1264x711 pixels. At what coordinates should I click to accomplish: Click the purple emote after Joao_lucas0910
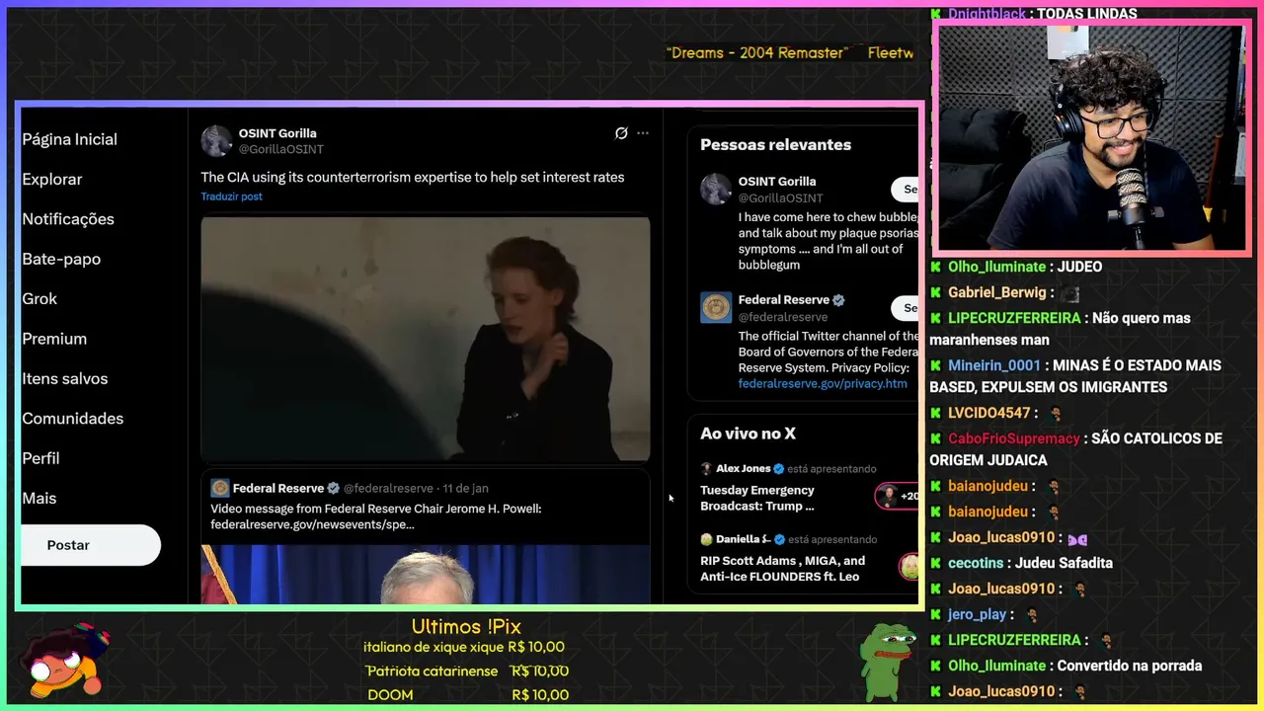[1077, 538]
